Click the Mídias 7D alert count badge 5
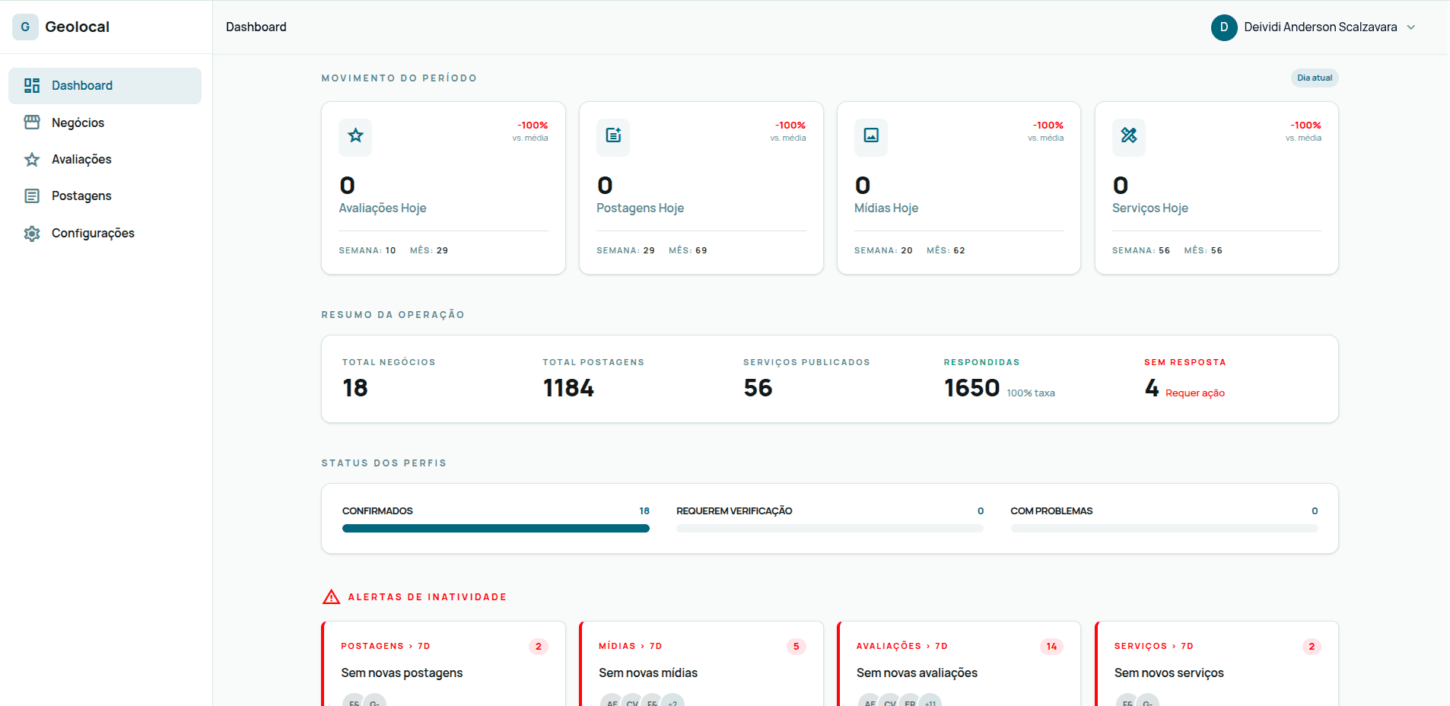 797,647
